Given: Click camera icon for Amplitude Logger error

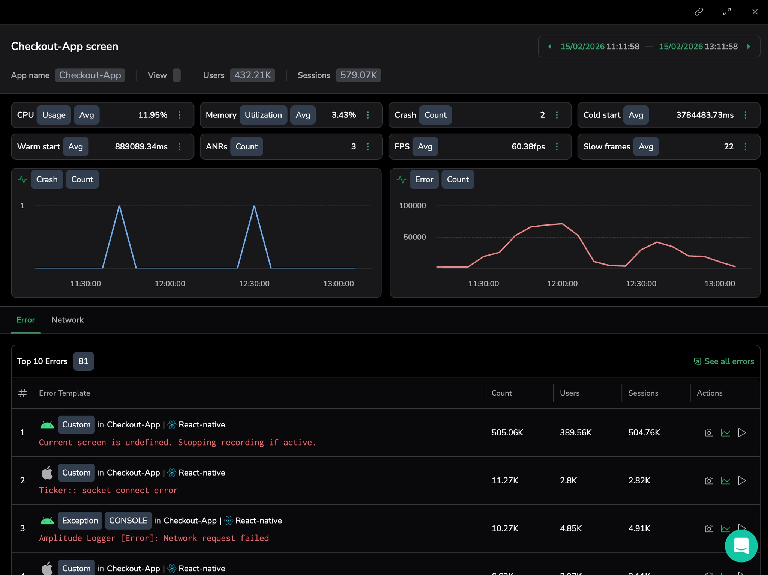Looking at the screenshot, I should (709, 528).
